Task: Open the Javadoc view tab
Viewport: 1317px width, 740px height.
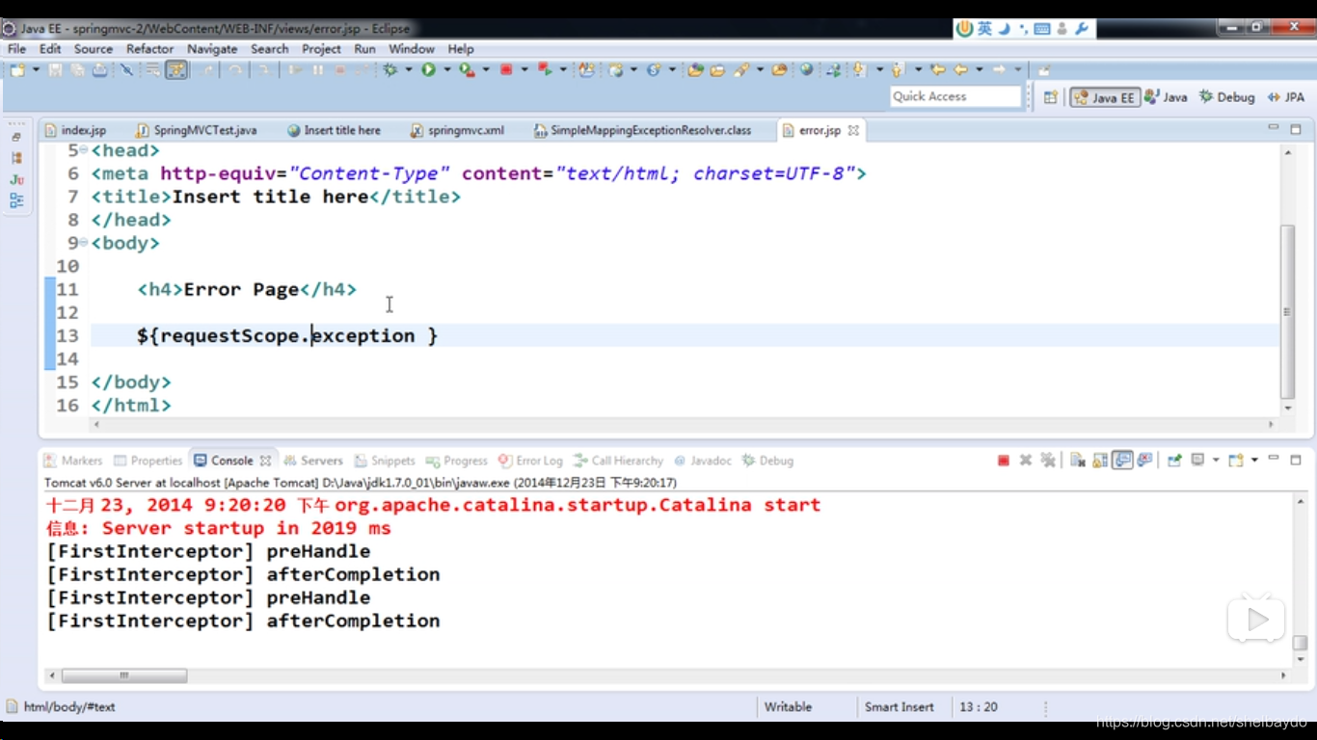Action: [x=703, y=461]
